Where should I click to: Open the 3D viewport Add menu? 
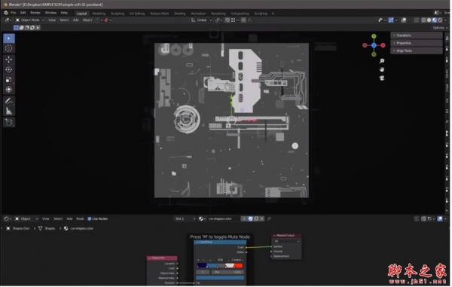click(75, 20)
